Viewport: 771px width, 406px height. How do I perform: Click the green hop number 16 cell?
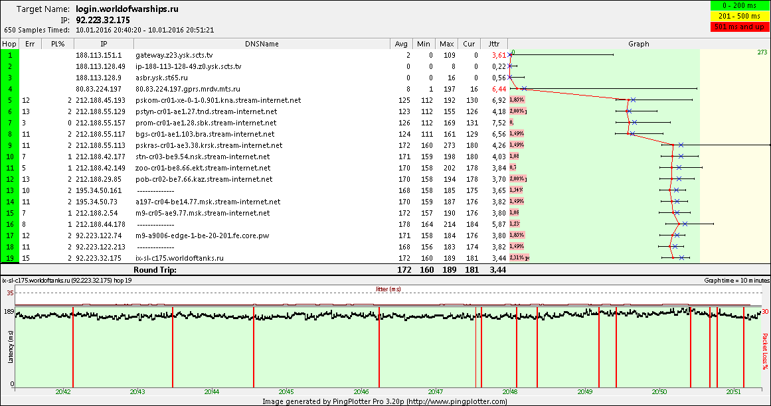(9, 224)
